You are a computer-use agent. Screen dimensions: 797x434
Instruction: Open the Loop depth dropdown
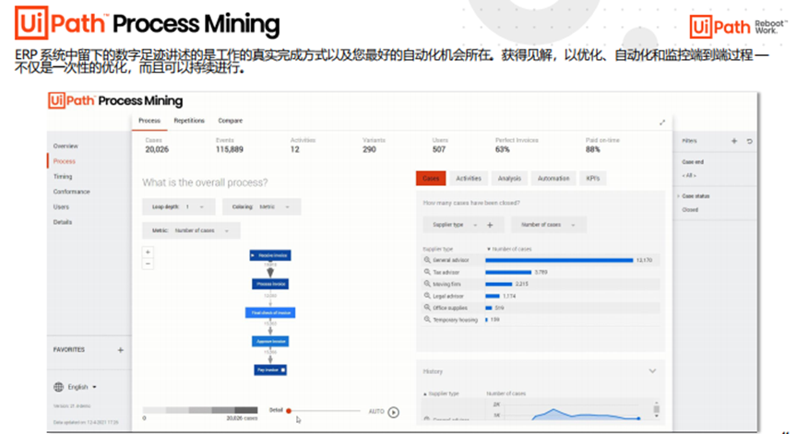coord(178,206)
